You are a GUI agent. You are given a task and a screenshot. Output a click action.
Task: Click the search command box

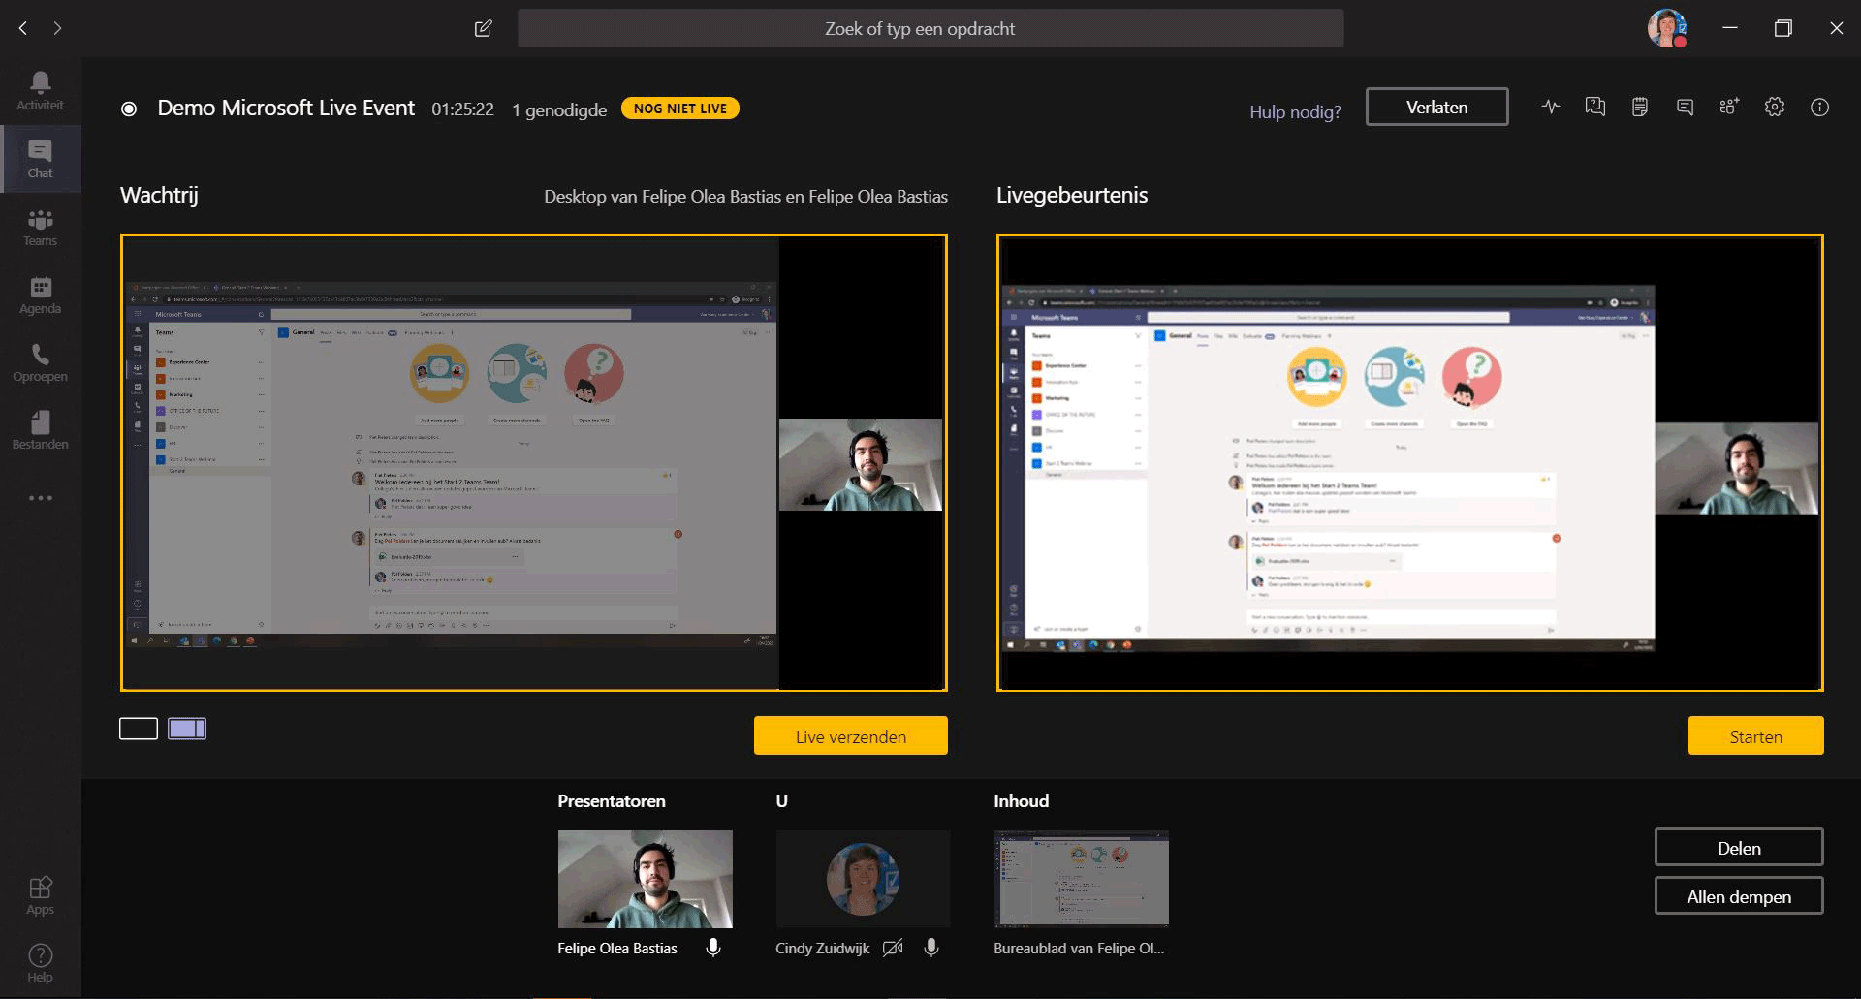point(930,29)
